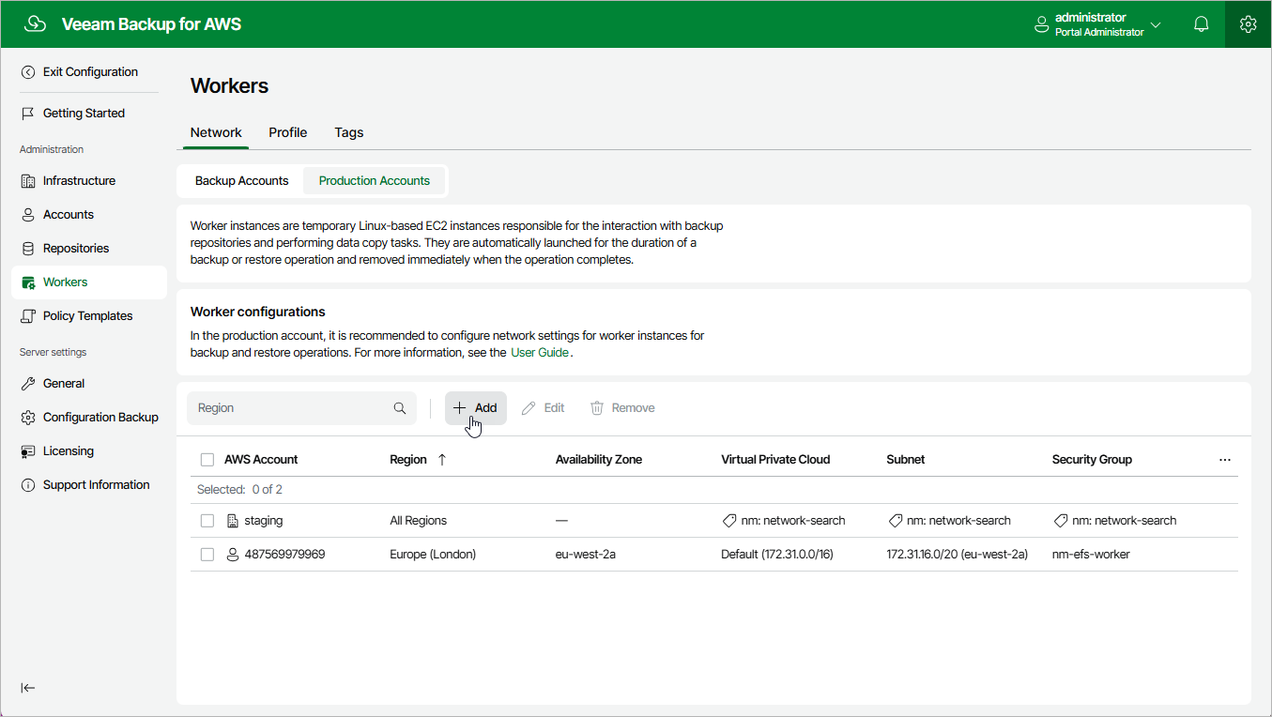This screenshot has width=1272, height=717.
Task: Open Workers in the sidebar
Action: click(x=89, y=282)
